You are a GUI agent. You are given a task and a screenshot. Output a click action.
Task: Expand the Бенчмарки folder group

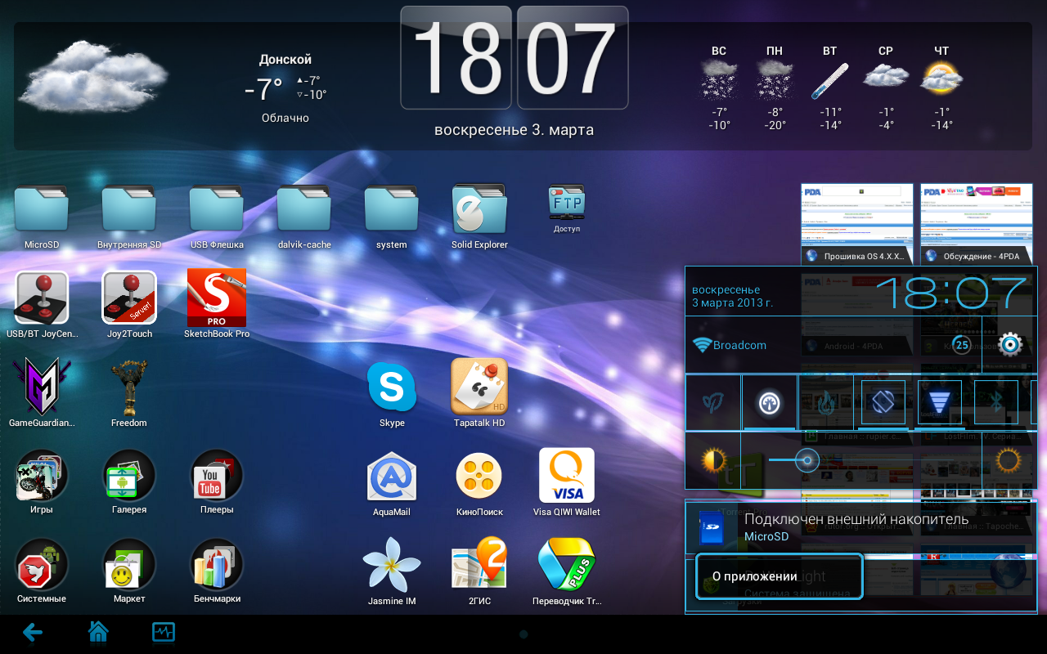(x=216, y=565)
